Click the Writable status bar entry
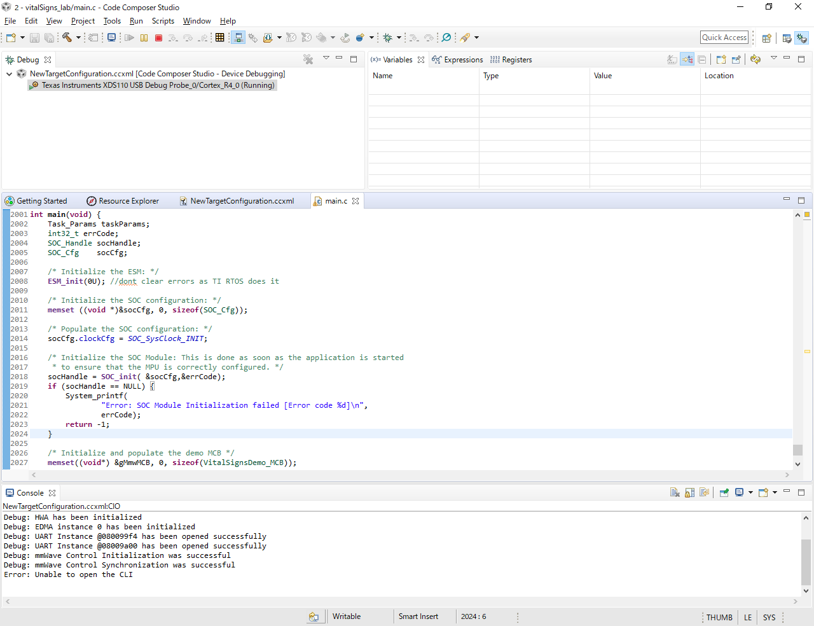 [347, 616]
